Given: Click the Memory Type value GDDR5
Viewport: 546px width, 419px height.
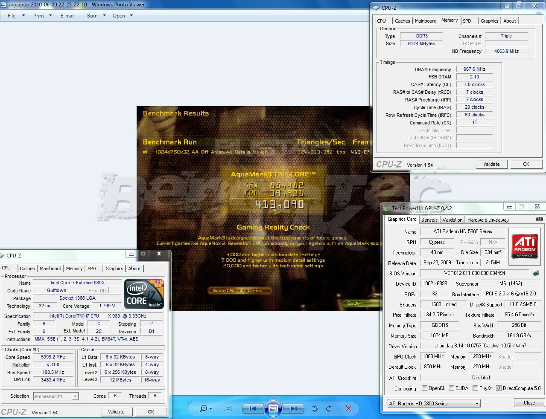Looking at the screenshot, I should (x=440, y=325).
